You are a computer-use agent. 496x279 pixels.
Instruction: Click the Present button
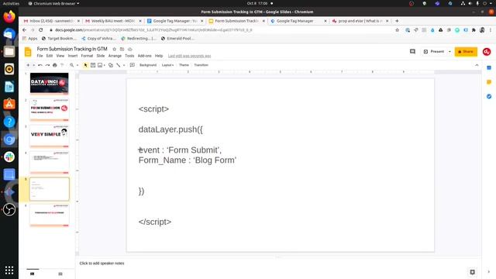[434, 51]
